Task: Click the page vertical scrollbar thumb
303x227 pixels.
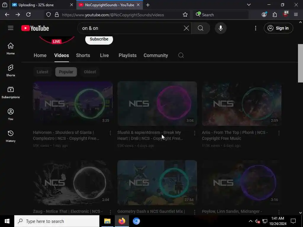Action: tap(300, 63)
